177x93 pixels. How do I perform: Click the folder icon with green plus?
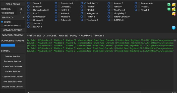[x=174, y=9]
